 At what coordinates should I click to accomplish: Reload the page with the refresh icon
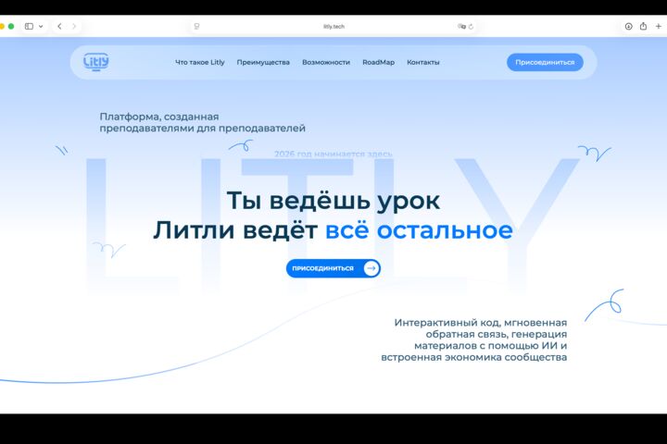click(471, 26)
